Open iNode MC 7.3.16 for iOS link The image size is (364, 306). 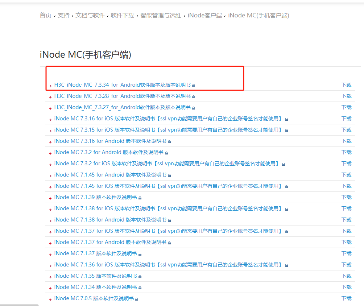tap(169, 119)
